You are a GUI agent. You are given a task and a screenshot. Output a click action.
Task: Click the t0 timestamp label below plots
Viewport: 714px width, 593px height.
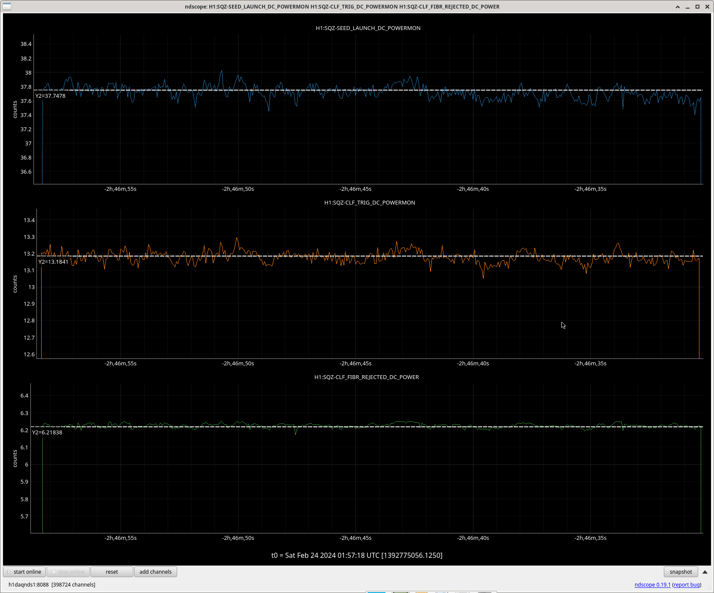tap(357, 555)
